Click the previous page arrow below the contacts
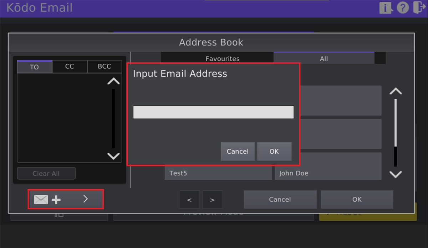The image size is (428, 248). tap(189, 199)
